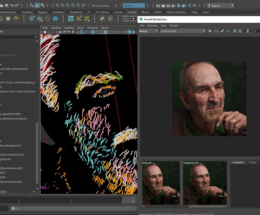Click the Save Scene floppy disk icon
The image size is (260, 215).
tap(6, 5)
